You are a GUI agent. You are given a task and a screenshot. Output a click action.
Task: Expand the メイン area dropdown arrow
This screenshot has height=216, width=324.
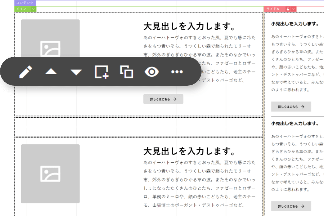click(33, 9)
